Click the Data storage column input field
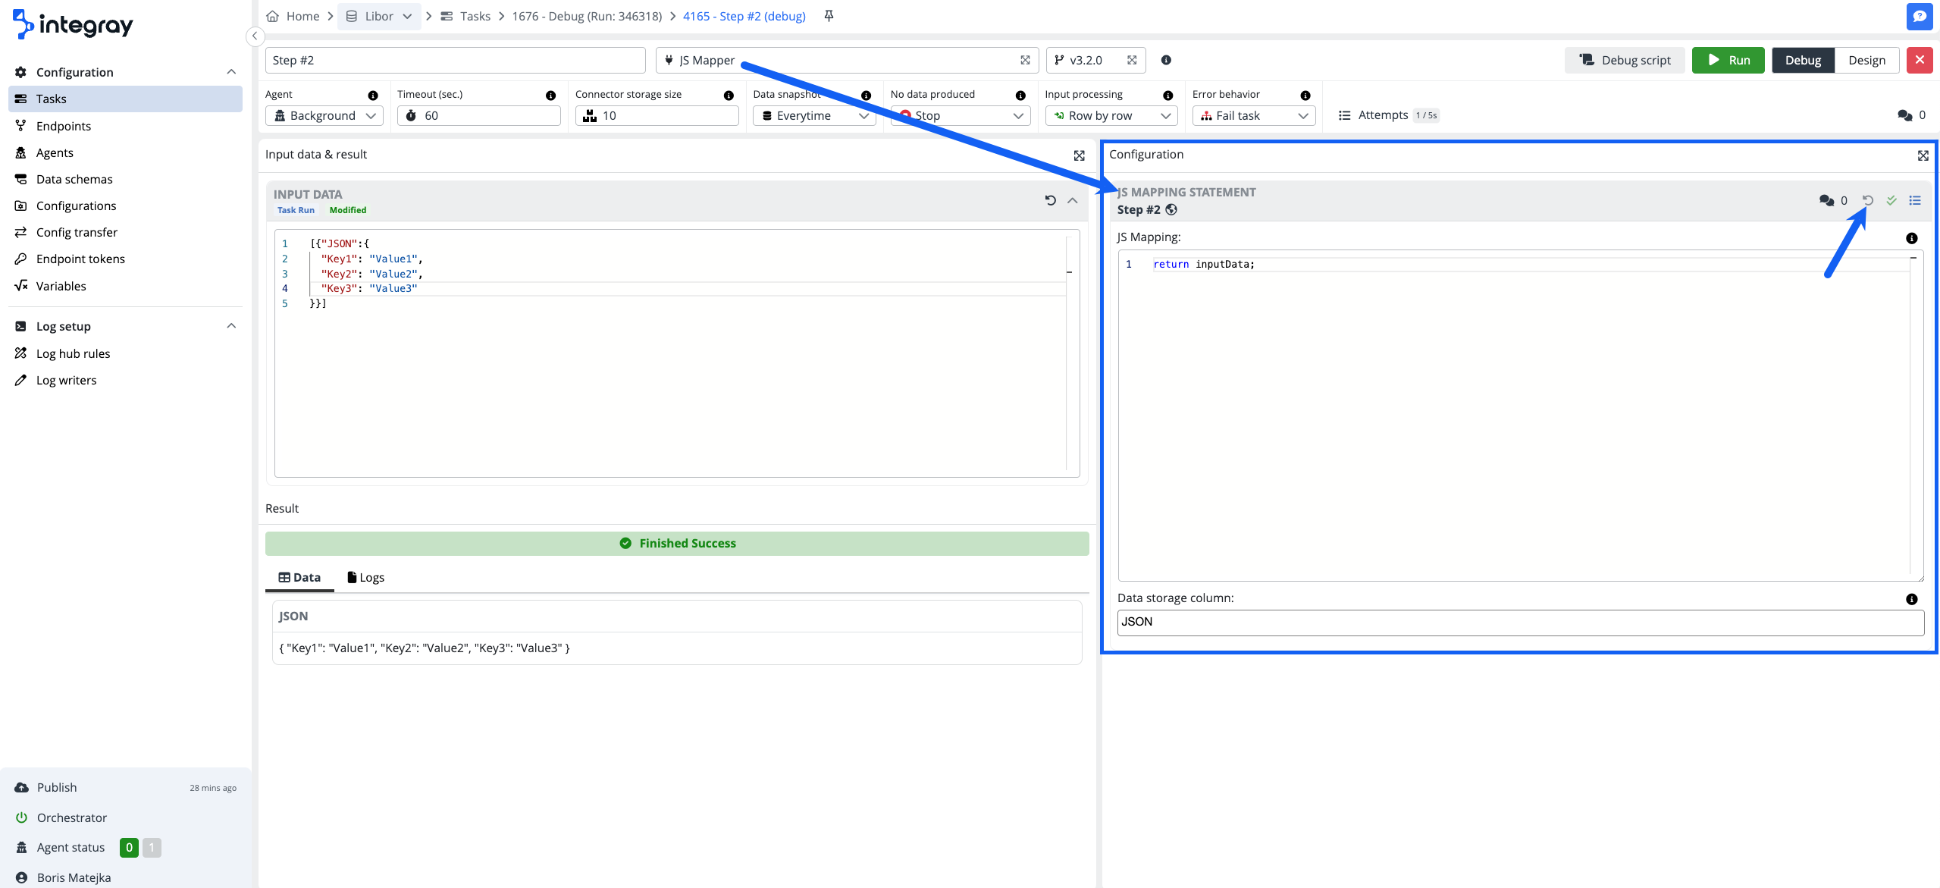The width and height of the screenshot is (1940, 888). click(1519, 622)
